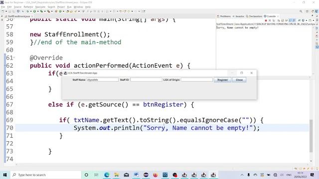Open Microsoft Word from the taskbar

136,175
